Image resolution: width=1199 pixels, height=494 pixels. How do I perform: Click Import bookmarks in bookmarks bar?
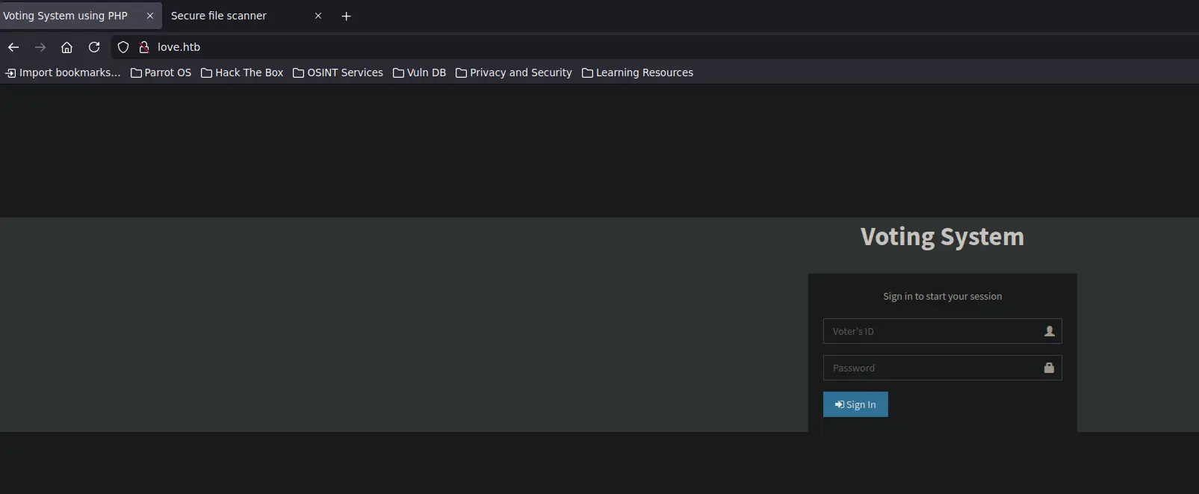point(63,72)
